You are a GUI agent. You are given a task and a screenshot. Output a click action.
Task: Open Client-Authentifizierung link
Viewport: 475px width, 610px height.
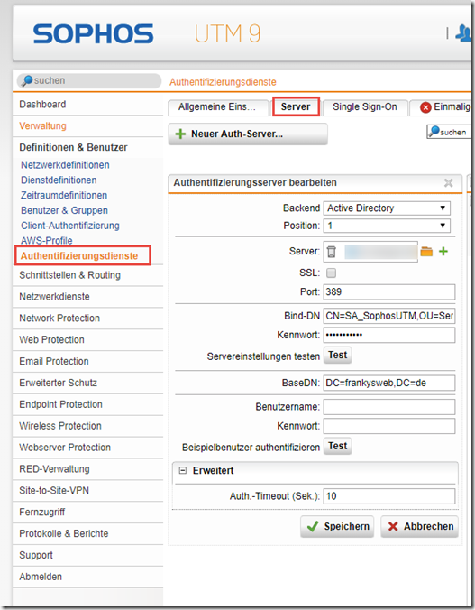click(70, 226)
